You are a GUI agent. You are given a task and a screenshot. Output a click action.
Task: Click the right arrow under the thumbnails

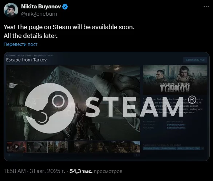tap(137, 155)
